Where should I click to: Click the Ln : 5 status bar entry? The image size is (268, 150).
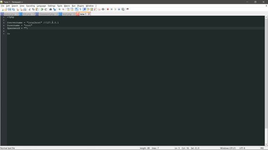pyautogui.click(x=177, y=148)
